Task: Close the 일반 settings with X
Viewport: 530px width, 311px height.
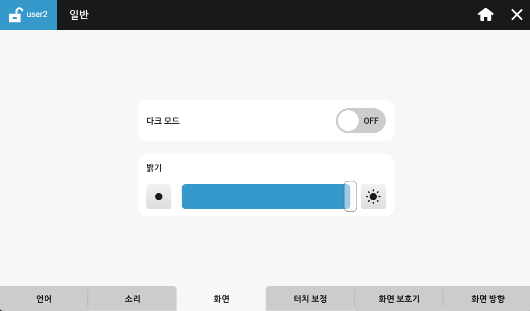Action: pyautogui.click(x=516, y=15)
